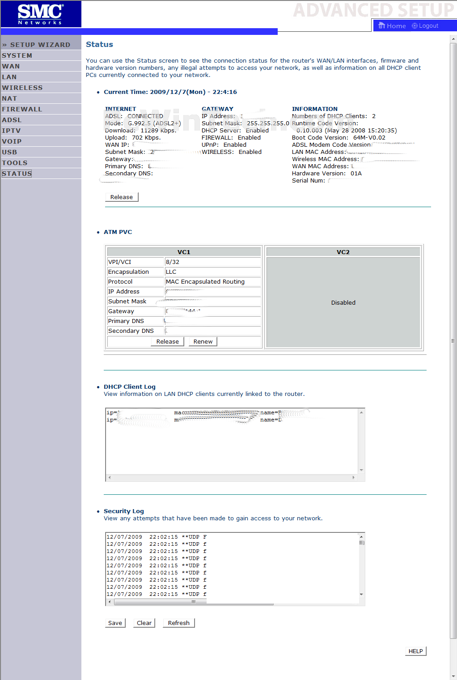This screenshot has width=457, height=680.
Task: Click the Boot Code Version line
Action: (339, 137)
